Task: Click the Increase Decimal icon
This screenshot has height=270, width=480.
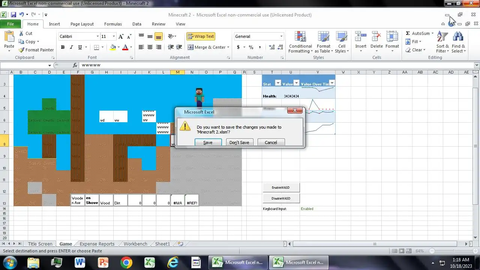Action: (x=272, y=47)
